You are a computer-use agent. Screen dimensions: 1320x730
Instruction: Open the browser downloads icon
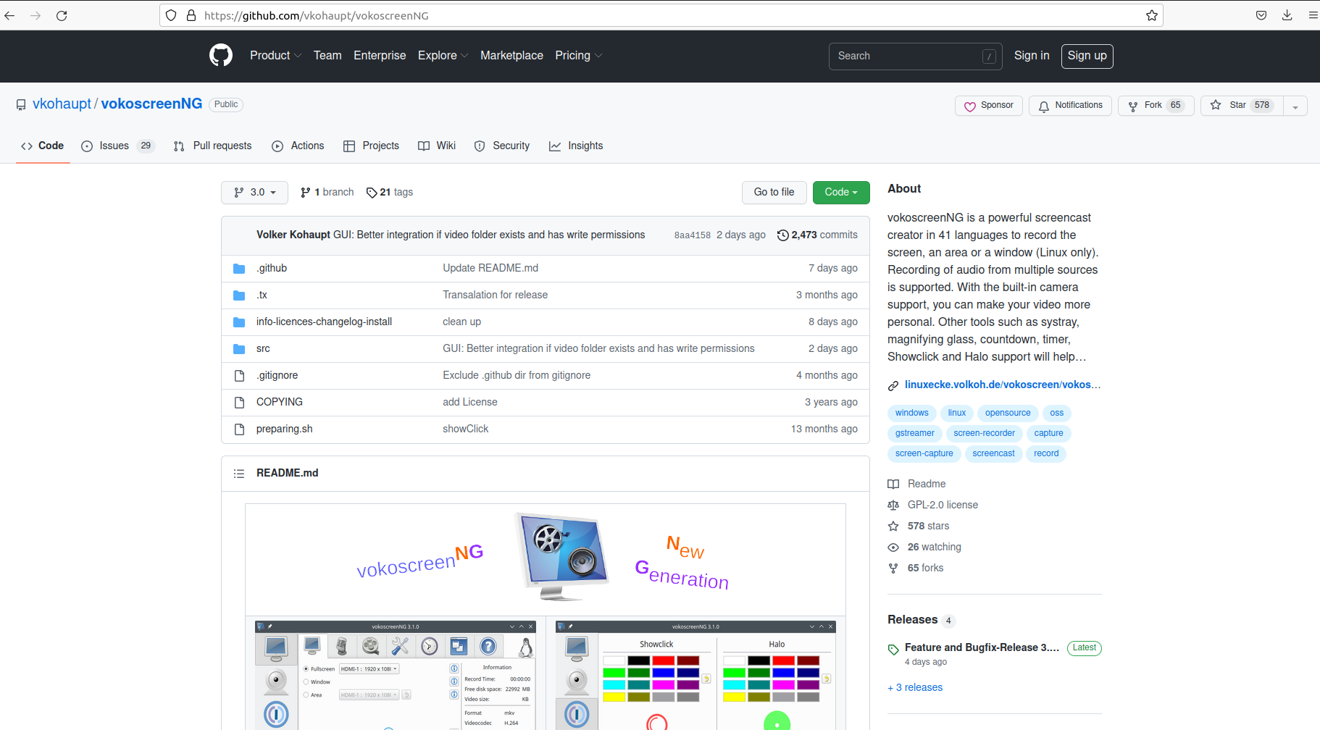pos(1287,15)
